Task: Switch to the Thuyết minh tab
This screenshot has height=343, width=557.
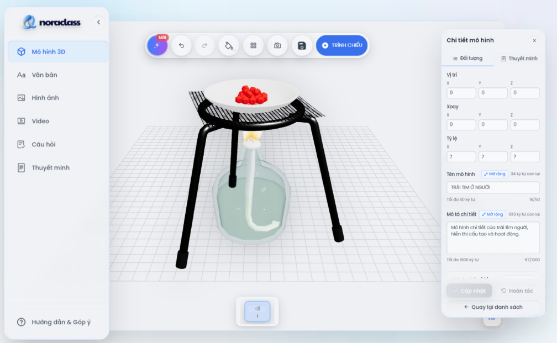Action: [x=519, y=59]
